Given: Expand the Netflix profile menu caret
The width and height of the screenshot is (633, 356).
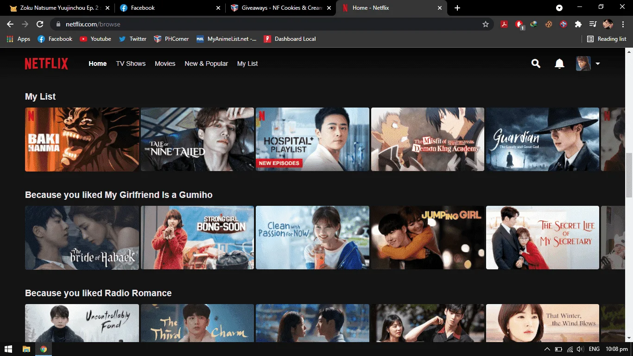Looking at the screenshot, I should point(598,64).
